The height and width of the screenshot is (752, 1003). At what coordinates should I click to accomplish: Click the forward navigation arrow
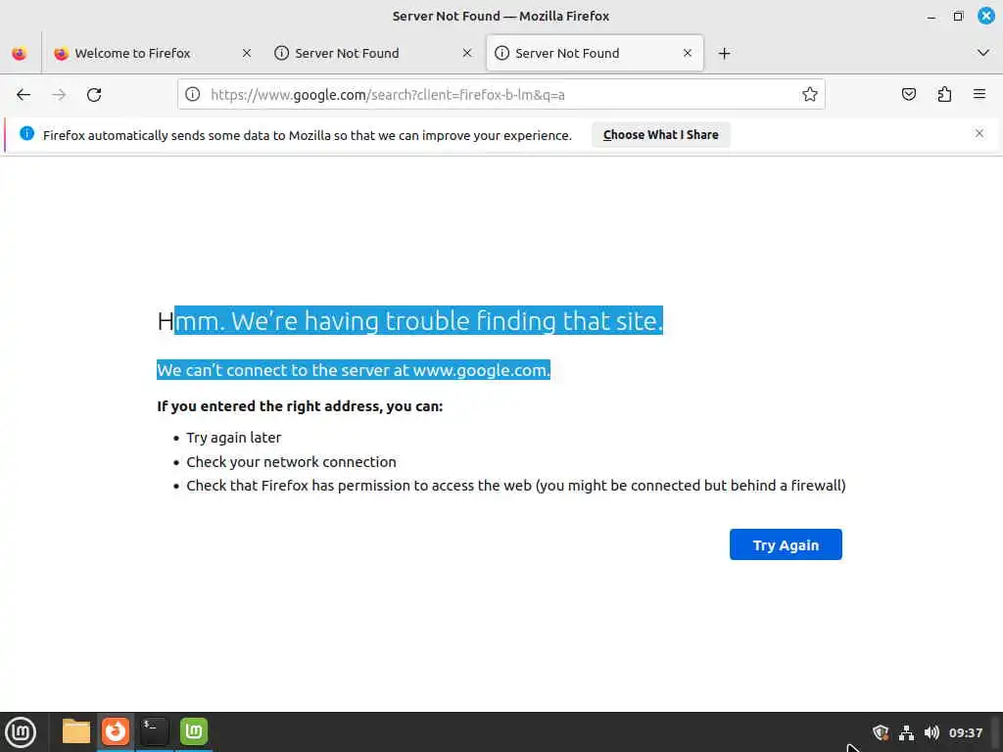59,95
